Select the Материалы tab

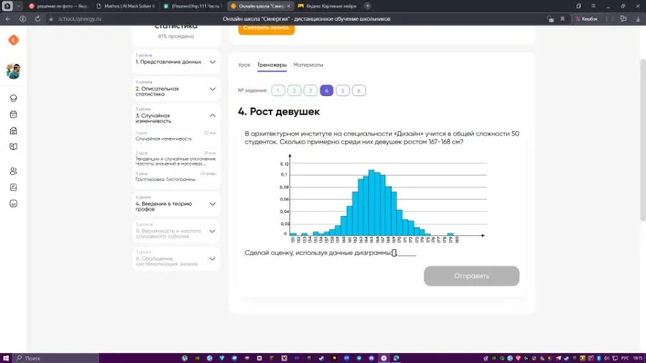tap(308, 65)
